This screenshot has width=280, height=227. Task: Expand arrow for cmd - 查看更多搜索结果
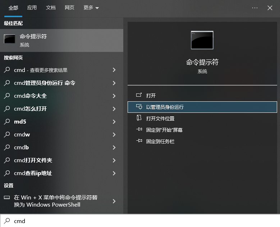[x=114, y=70]
